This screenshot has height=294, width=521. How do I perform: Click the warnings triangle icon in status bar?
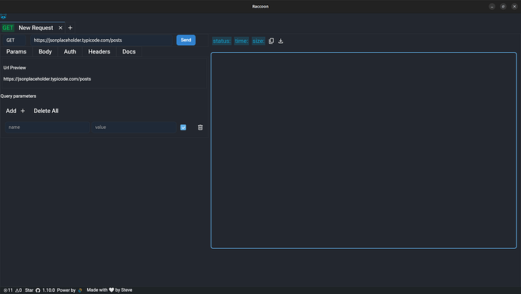click(x=17, y=290)
